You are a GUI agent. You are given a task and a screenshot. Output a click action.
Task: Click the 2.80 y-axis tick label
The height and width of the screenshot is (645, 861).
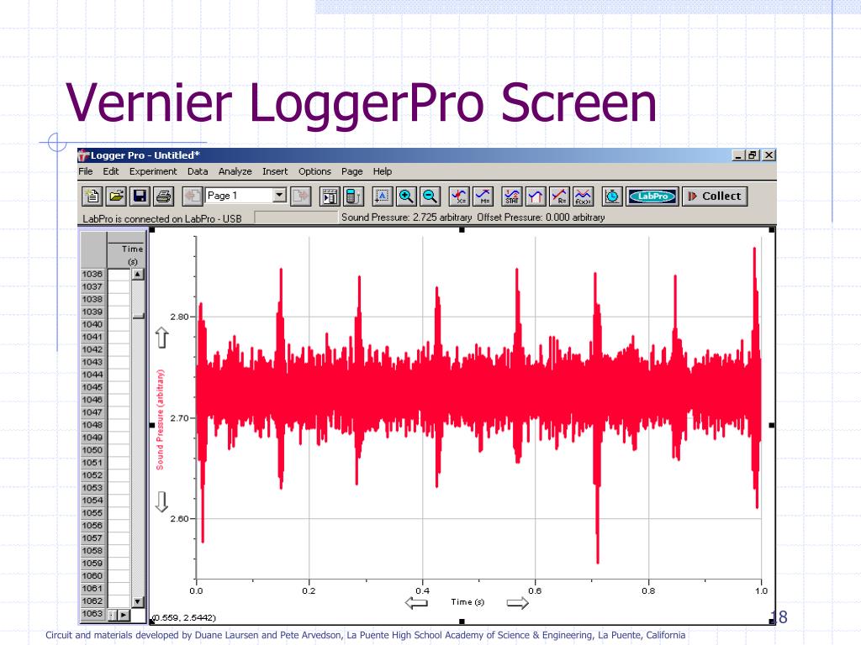pos(179,317)
